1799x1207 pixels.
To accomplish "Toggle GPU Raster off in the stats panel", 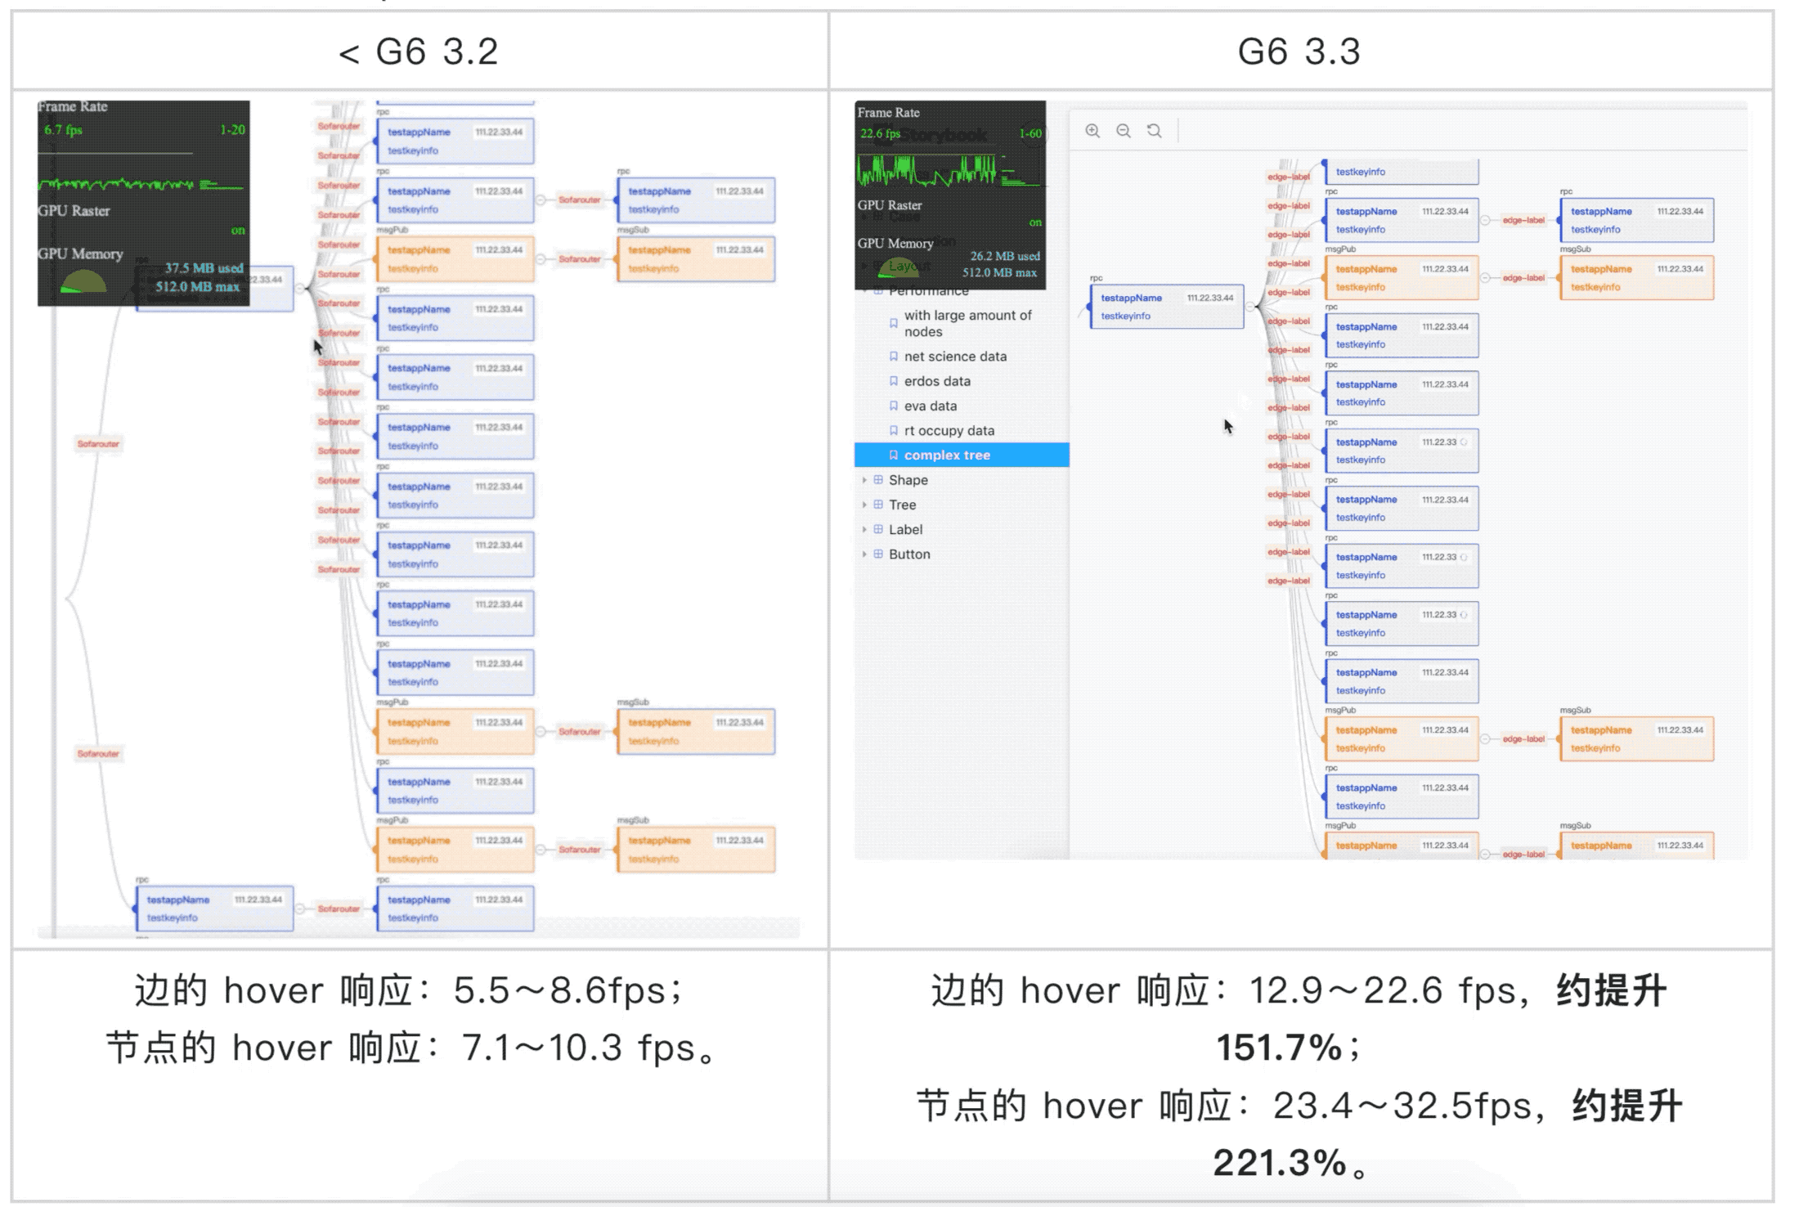I will [1034, 222].
